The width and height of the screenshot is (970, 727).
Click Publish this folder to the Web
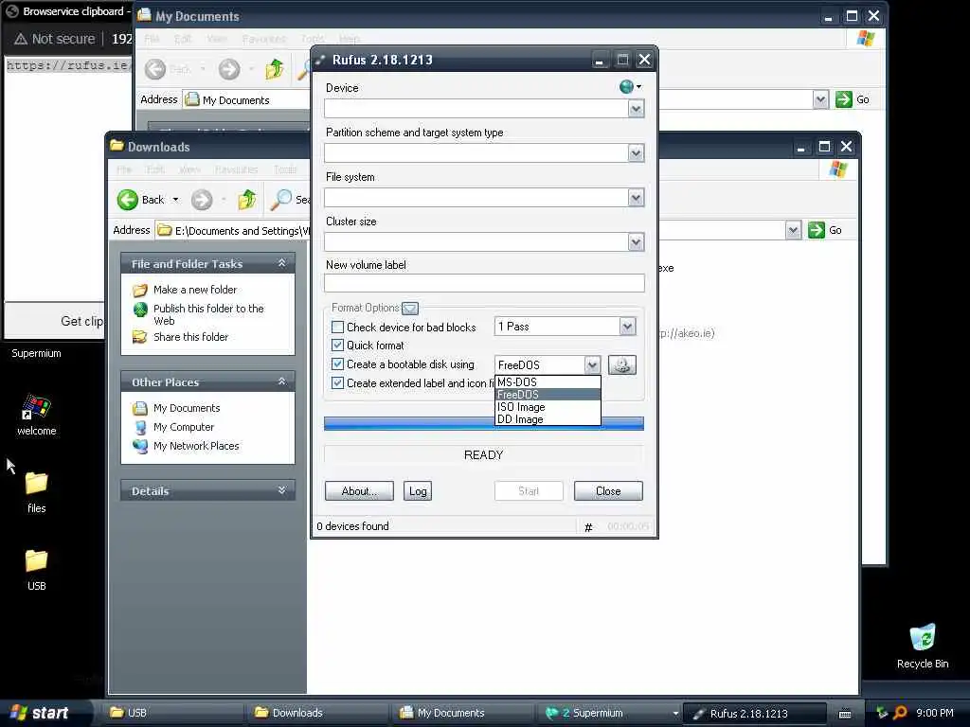coord(208,314)
